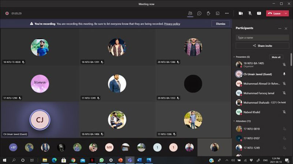Open the Privacy policy link

point(172,24)
